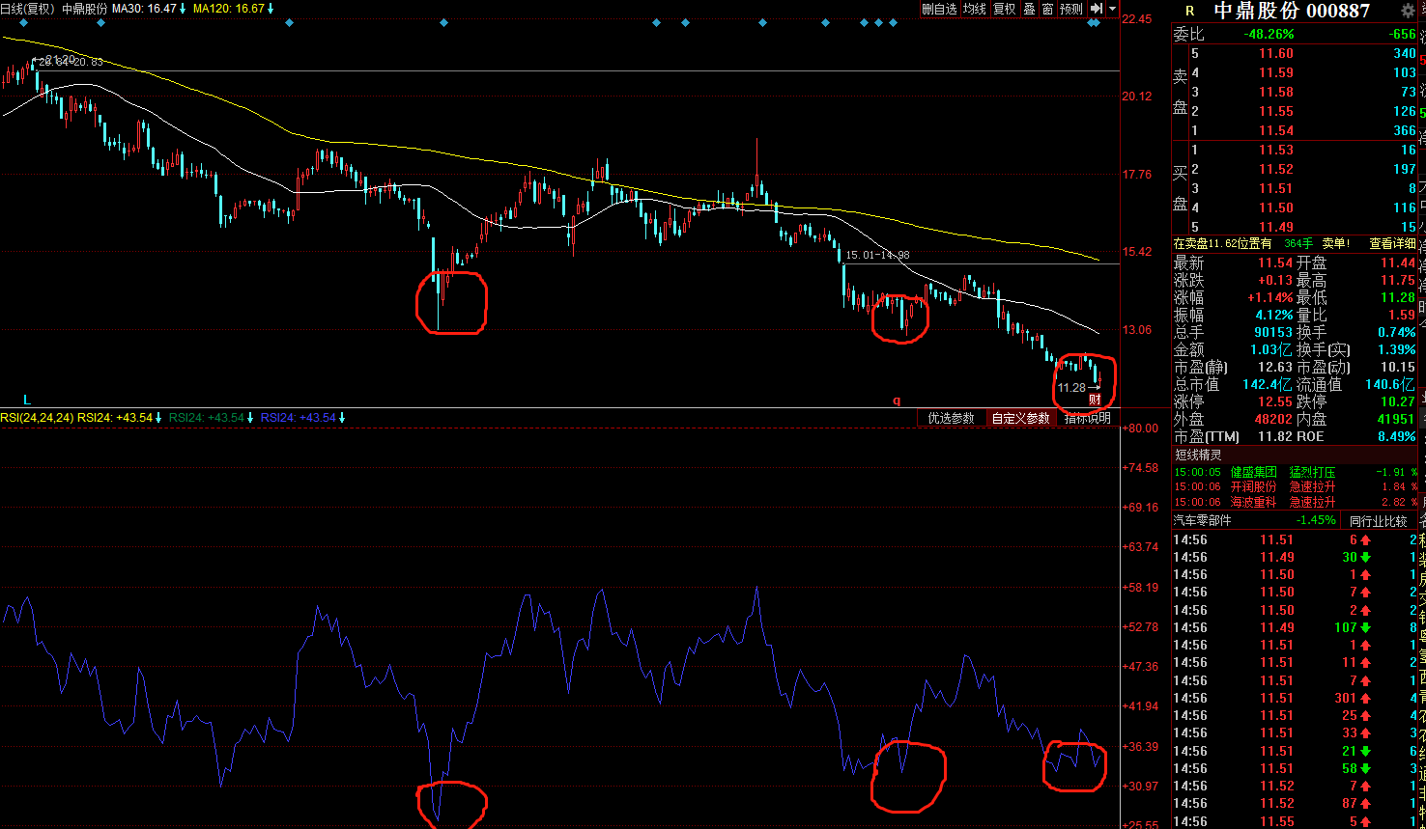
Task: Click the 涨停 limit-up price 12.55
Action: (1275, 402)
